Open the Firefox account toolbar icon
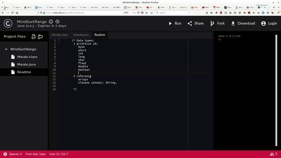281x158 pixels. coord(207,13)
